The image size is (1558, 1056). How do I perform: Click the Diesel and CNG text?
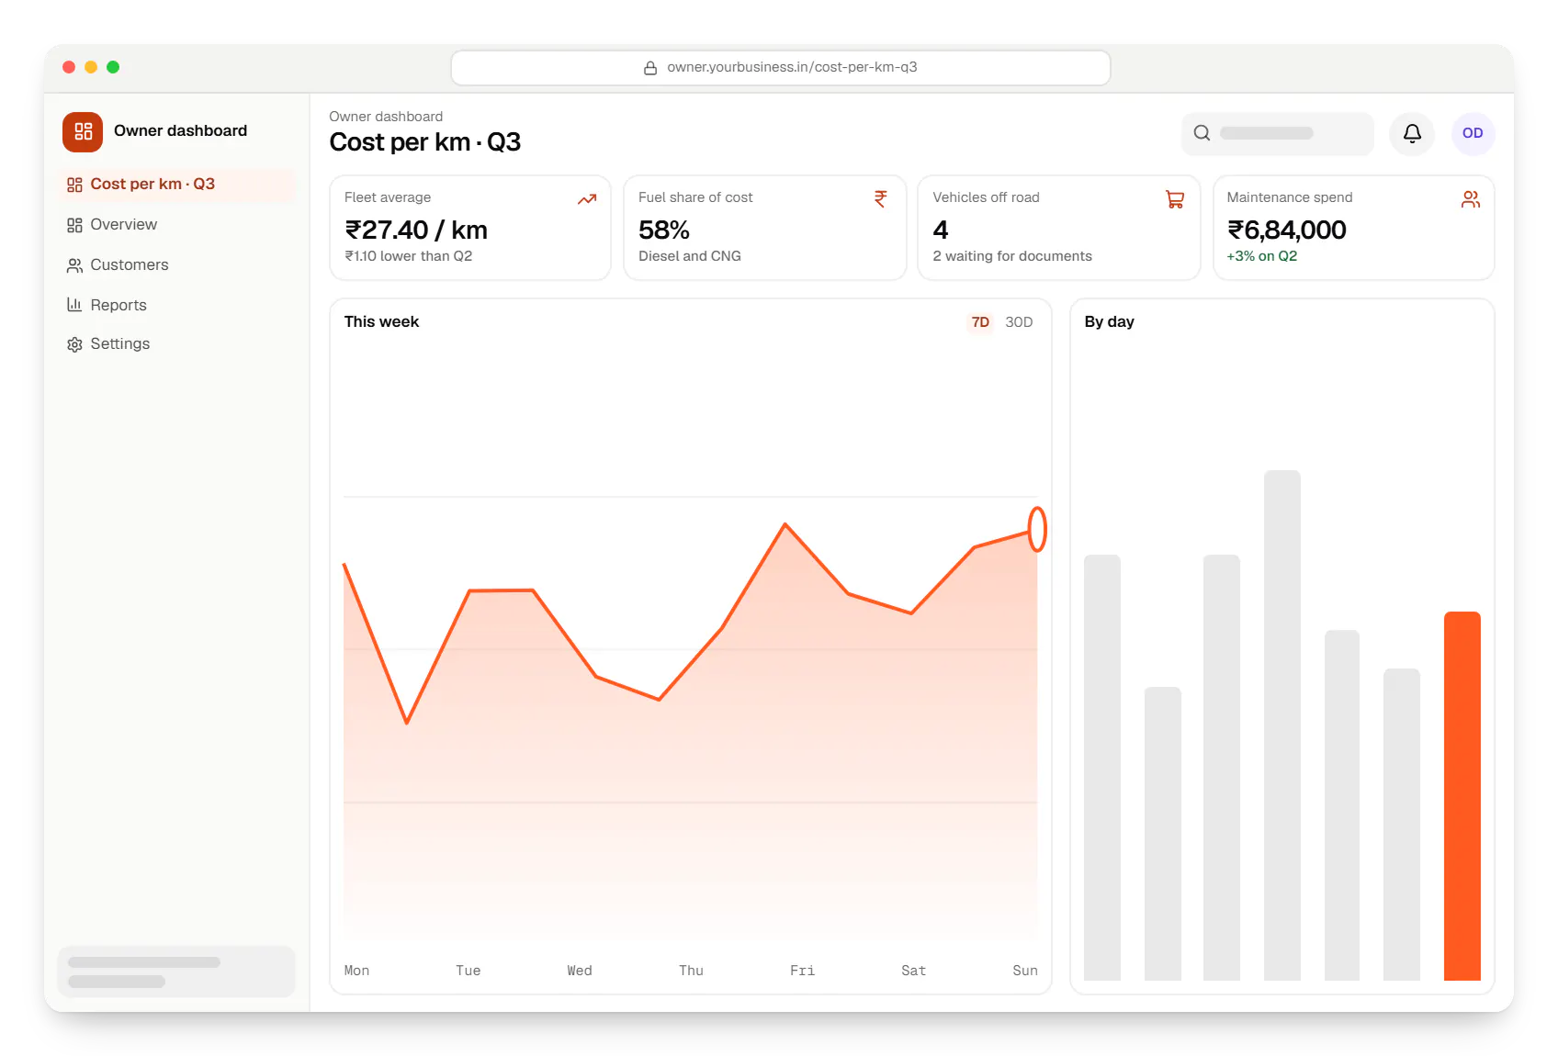(x=690, y=256)
